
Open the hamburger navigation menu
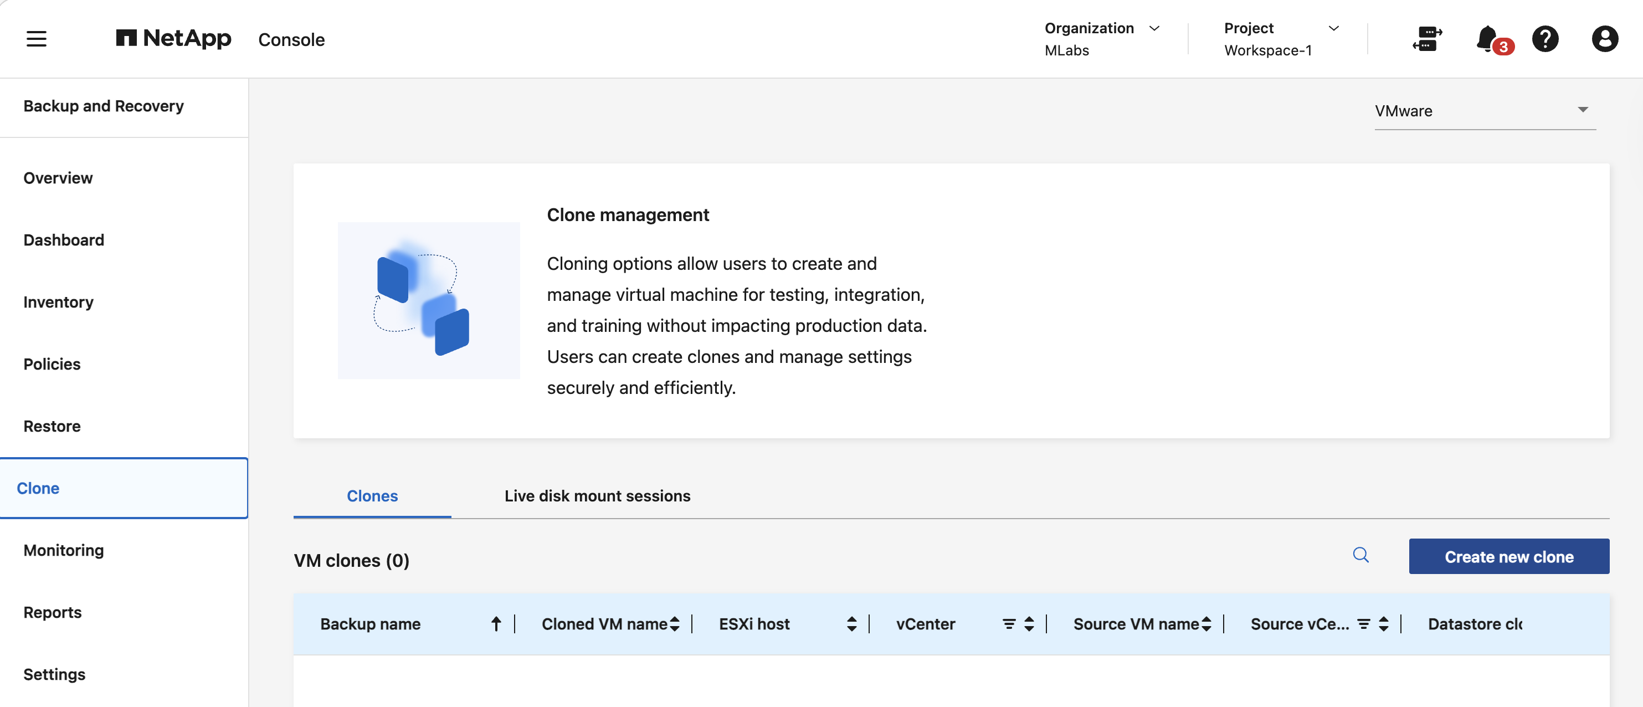[x=37, y=39]
